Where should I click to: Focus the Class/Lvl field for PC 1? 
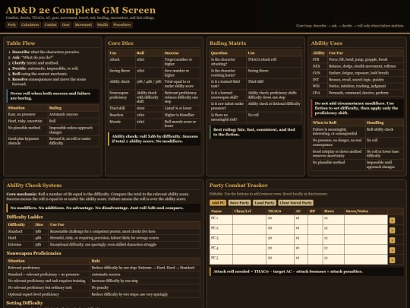[250, 220]
